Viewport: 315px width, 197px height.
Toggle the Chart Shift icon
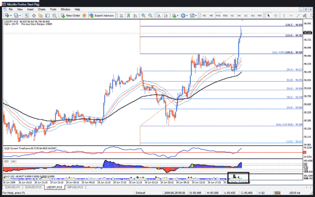pos(166,16)
